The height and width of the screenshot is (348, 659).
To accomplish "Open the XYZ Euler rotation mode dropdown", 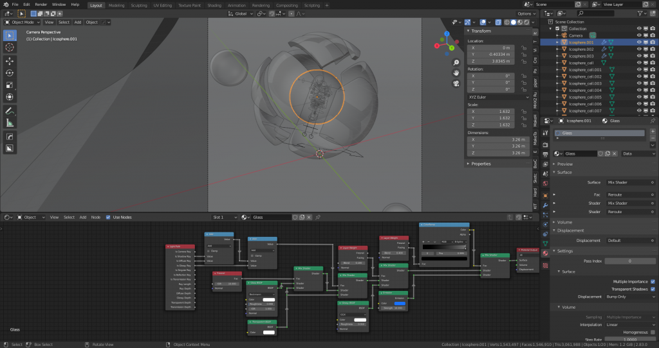I will click(x=497, y=96).
